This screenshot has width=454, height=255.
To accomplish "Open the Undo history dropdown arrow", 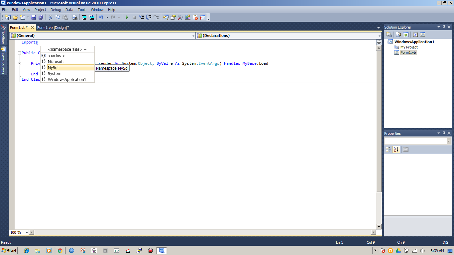I will coord(107,17).
